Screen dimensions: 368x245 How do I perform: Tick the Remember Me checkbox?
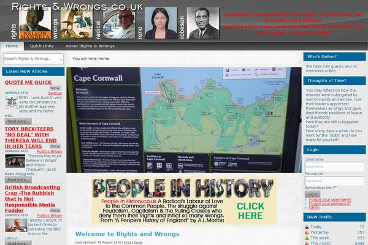335,188
